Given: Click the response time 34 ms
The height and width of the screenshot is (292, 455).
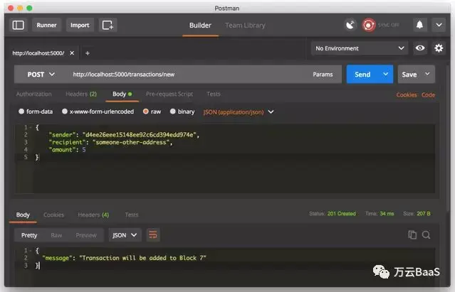Looking at the screenshot, I should tap(387, 214).
